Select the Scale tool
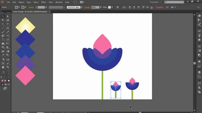Image resolution: width=202 pixels, height=113 pixels. (x=8, y=40)
